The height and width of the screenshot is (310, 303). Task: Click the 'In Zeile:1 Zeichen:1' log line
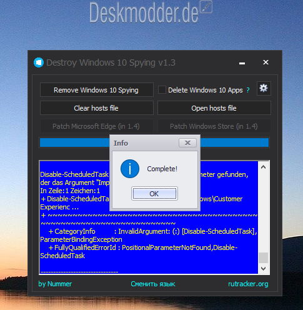[70, 191]
